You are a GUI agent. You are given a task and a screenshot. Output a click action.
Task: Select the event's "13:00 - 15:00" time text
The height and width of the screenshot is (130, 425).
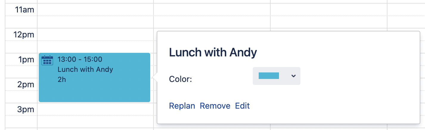pos(80,59)
